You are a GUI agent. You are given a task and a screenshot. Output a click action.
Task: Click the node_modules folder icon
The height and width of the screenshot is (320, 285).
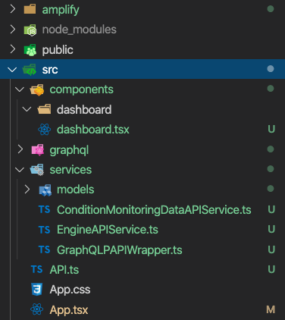(30, 30)
